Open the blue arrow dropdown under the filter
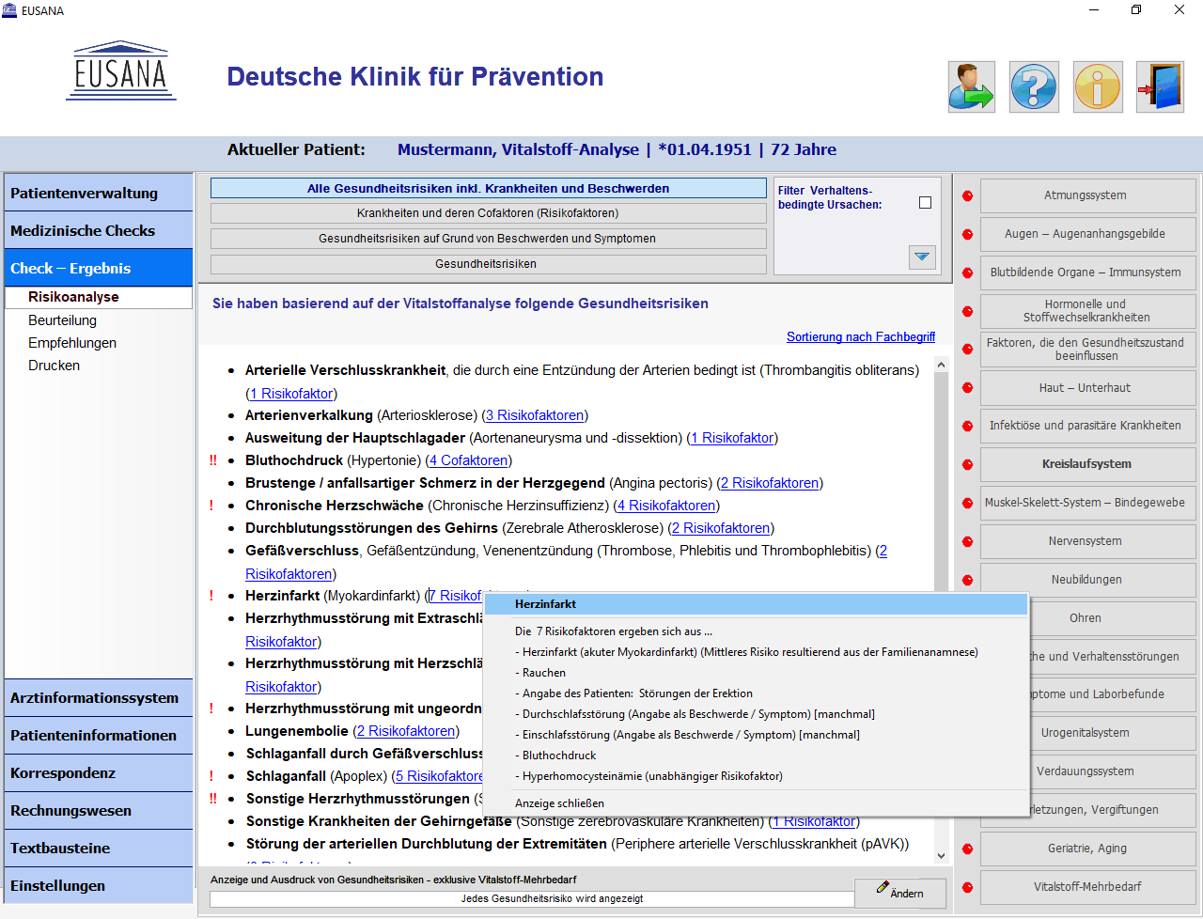 922,257
